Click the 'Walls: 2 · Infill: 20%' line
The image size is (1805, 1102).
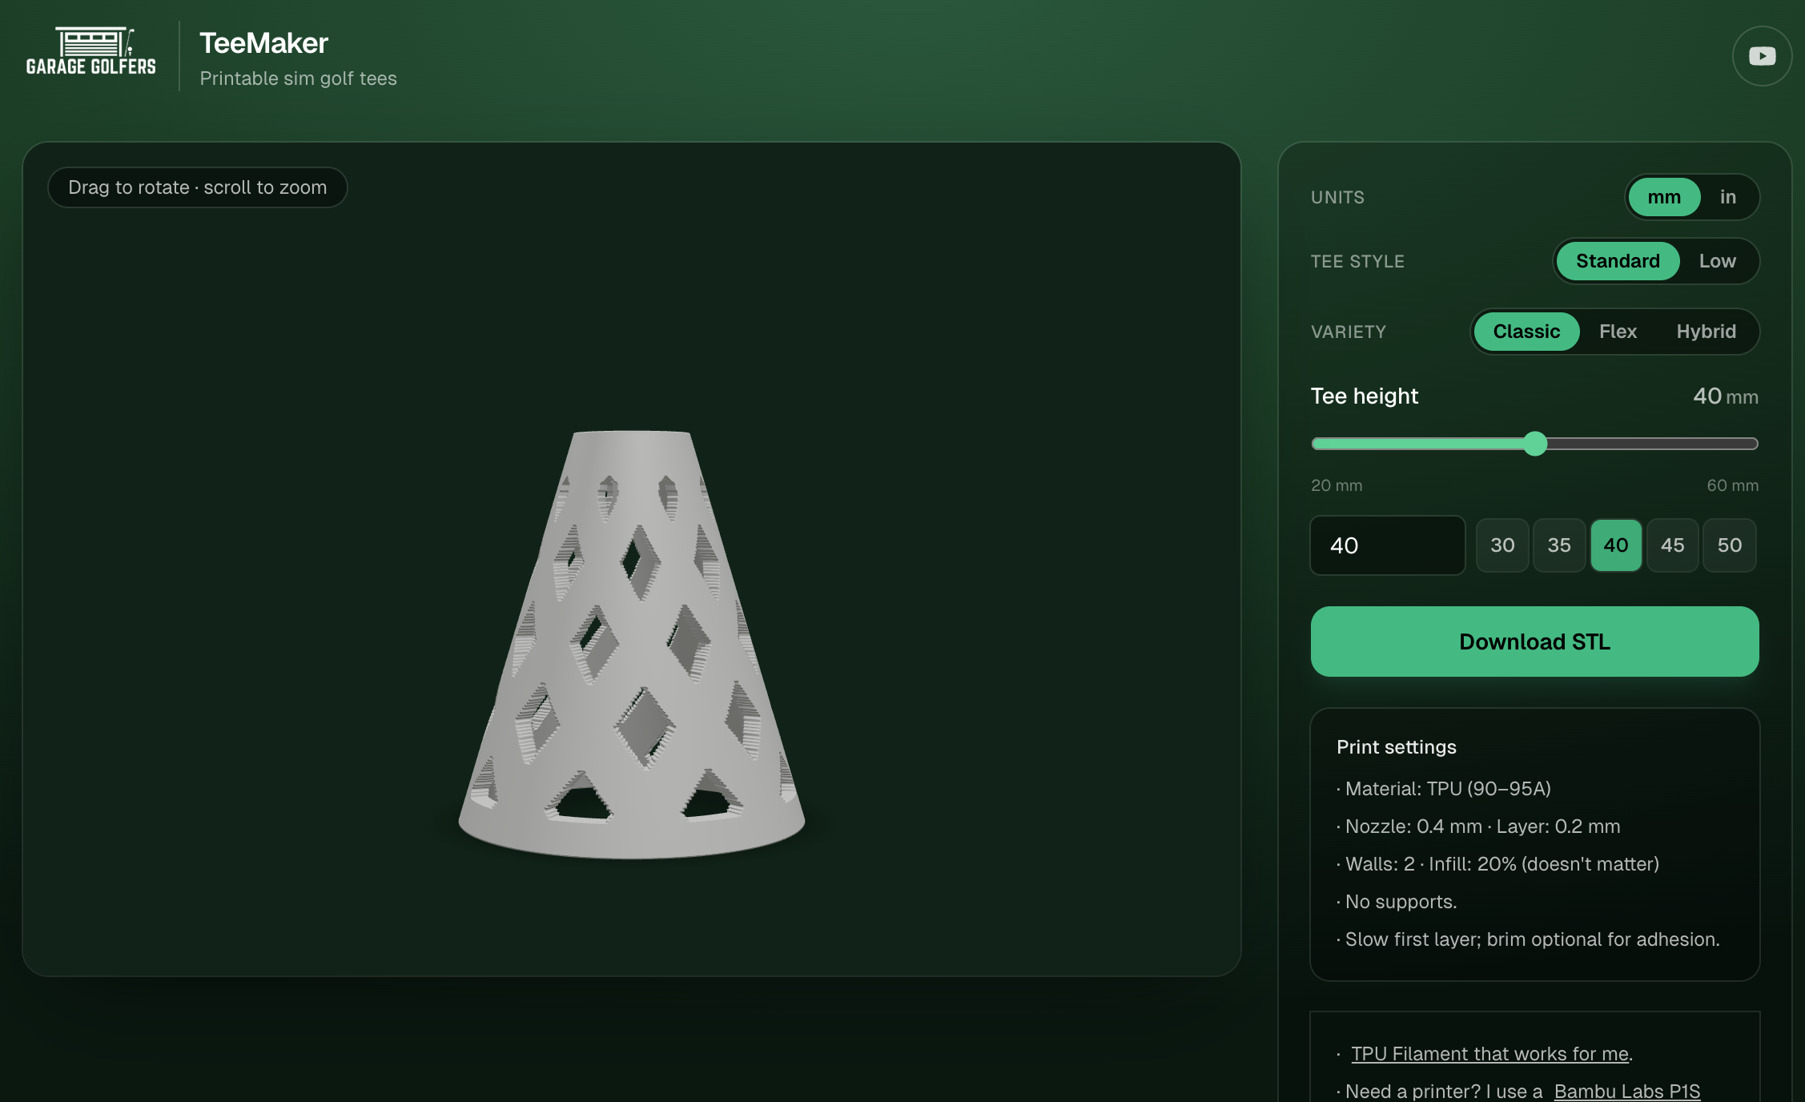coord(1497,864)
